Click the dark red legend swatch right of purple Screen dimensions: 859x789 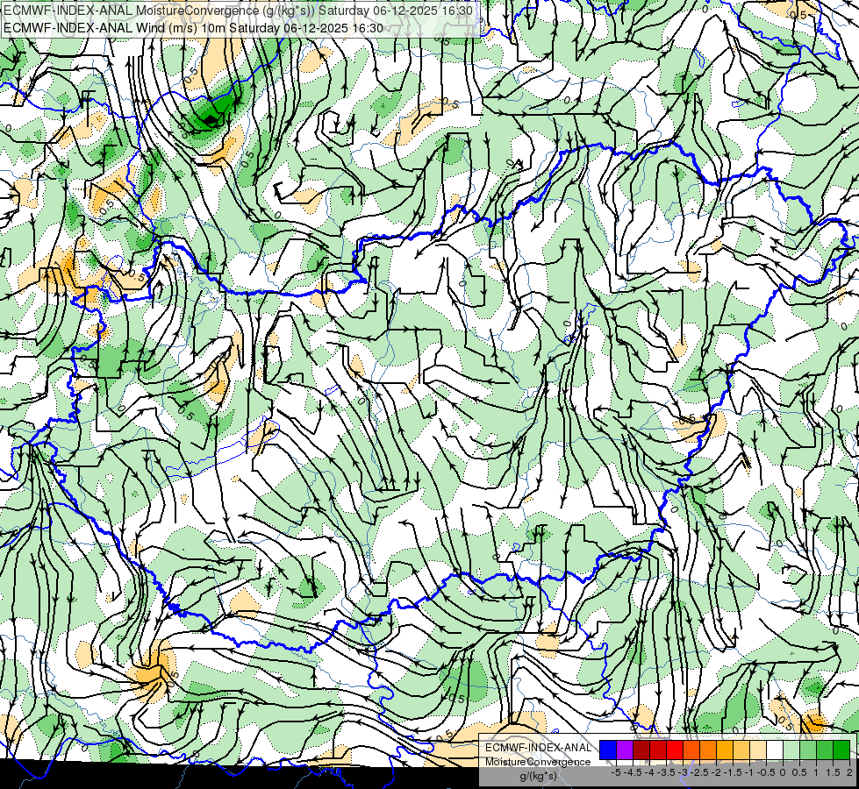(x=641, y=750)
